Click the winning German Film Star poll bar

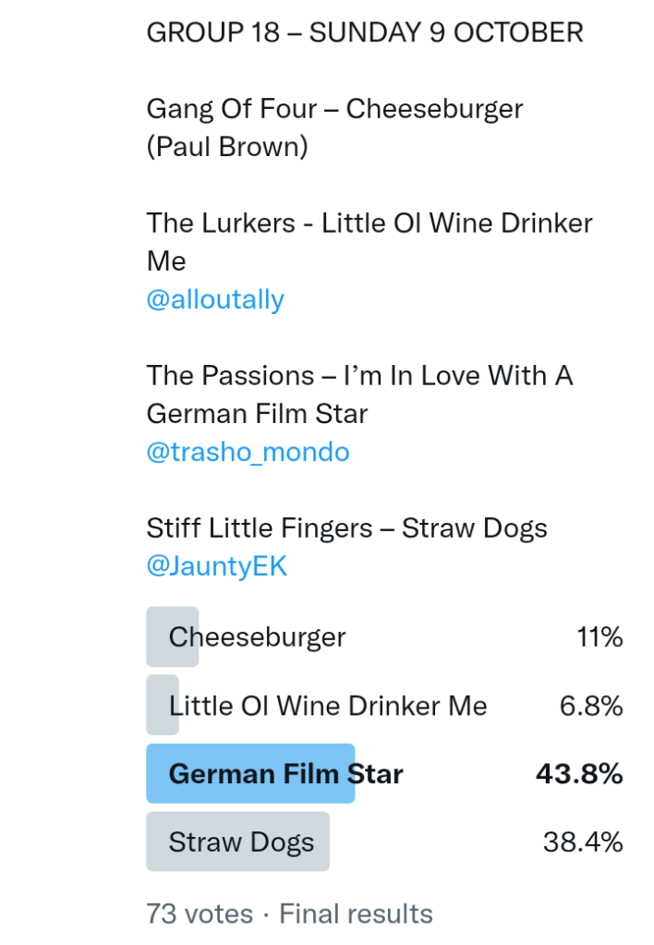tap(250, 773)
